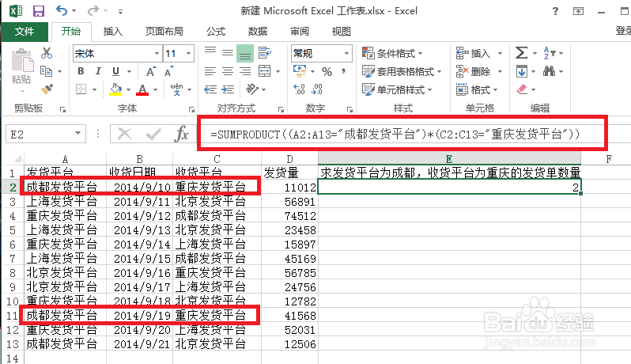Align text left
This screenshot has width=631, height=364.
[210, 72]
